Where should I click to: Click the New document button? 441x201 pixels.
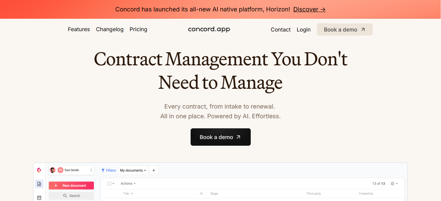coord(71,186)
